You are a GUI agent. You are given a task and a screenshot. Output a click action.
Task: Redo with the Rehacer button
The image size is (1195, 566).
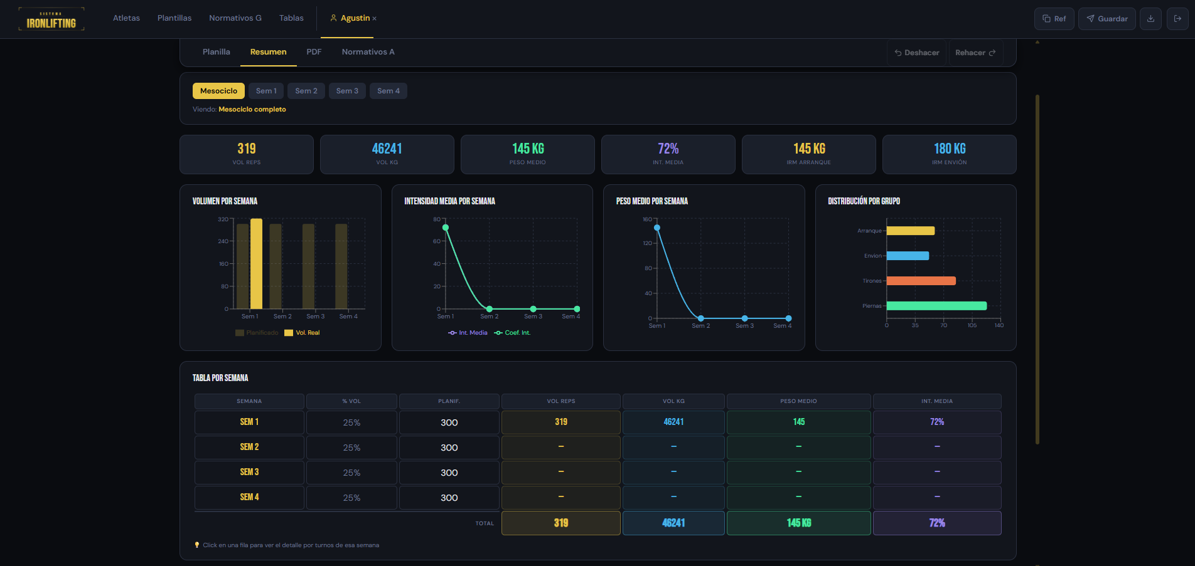click(975, 53)
